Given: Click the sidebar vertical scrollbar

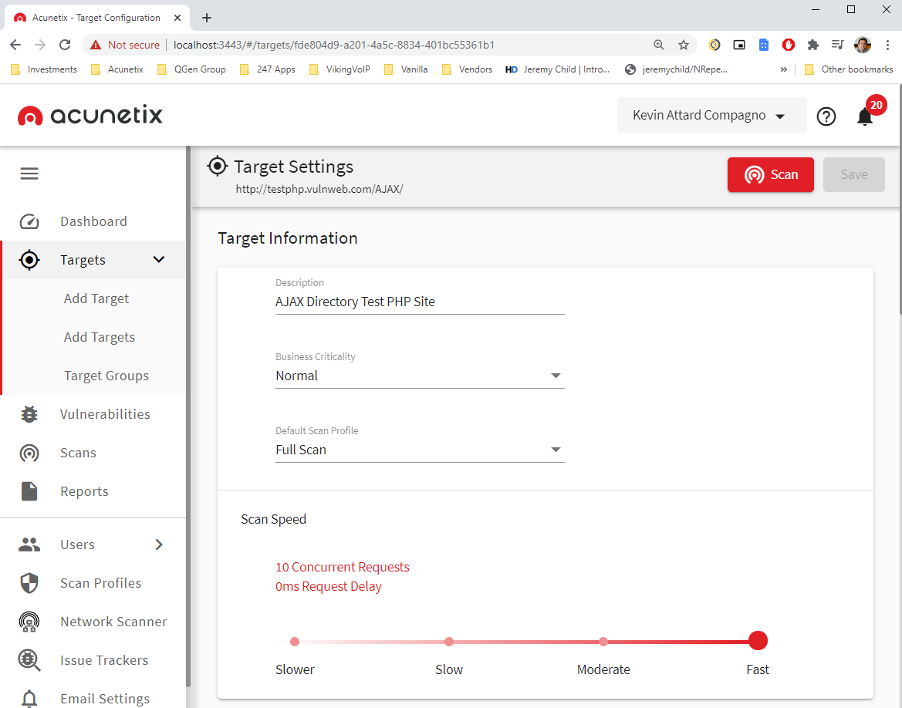Looking at the screenshot, I should (x=188, y=416).
